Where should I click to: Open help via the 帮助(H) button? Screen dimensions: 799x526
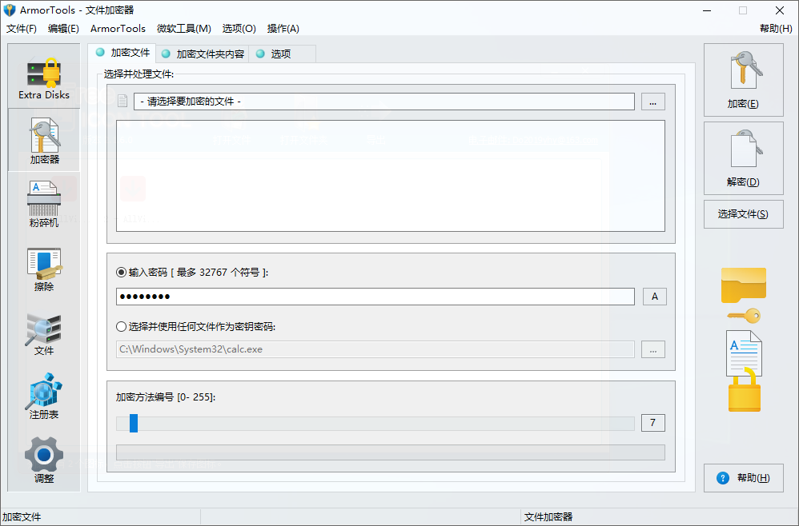pos(743,477)
